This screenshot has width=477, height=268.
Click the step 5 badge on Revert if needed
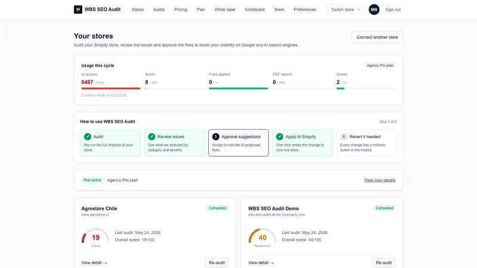tap(344, 137)
